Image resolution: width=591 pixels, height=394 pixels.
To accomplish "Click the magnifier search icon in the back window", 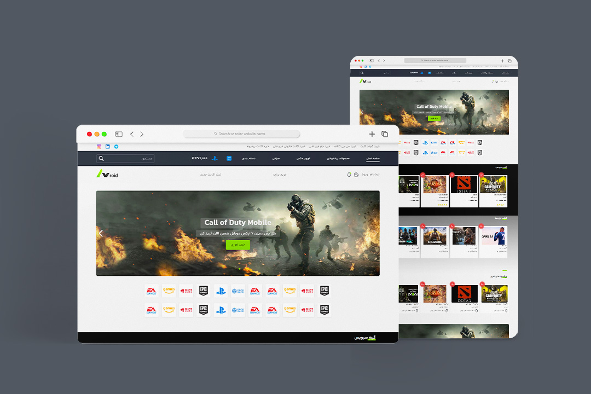I will coord(362,73).
